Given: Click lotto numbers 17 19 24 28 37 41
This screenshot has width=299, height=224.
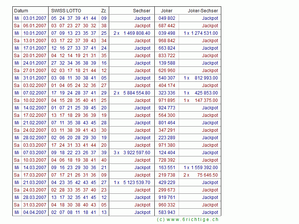Looking at the screenshot, I should [x=74, y=93].
